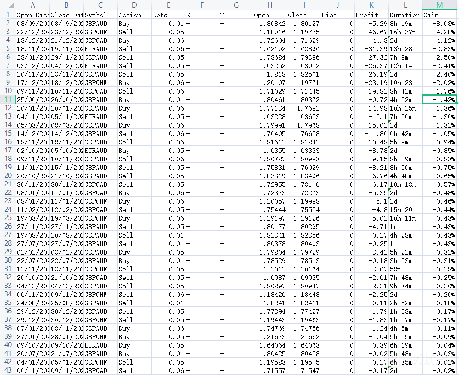Screen dimensions: 459x375
Task: Select the column A header
Action: tap(32, 5)
